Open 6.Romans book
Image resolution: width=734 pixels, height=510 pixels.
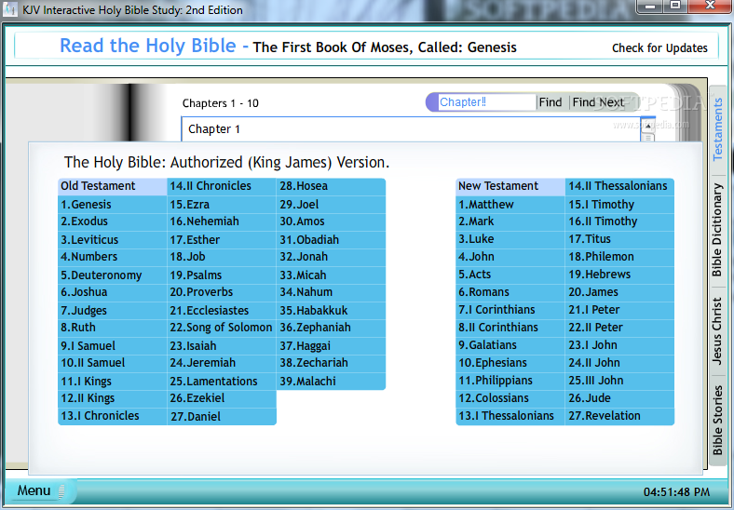510,292
